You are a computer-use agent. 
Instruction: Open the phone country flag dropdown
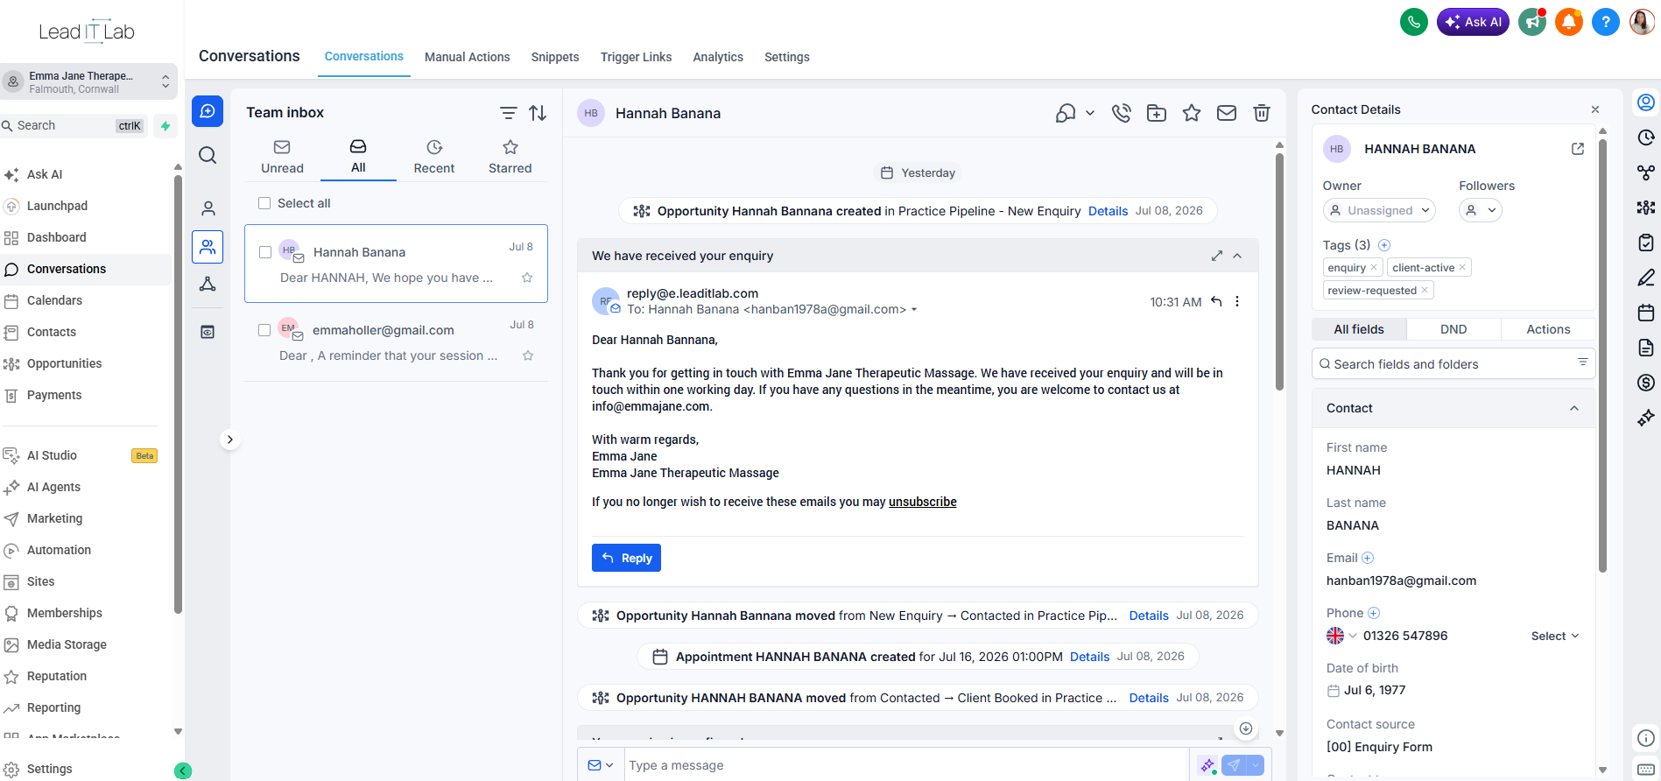[1341, 636]
